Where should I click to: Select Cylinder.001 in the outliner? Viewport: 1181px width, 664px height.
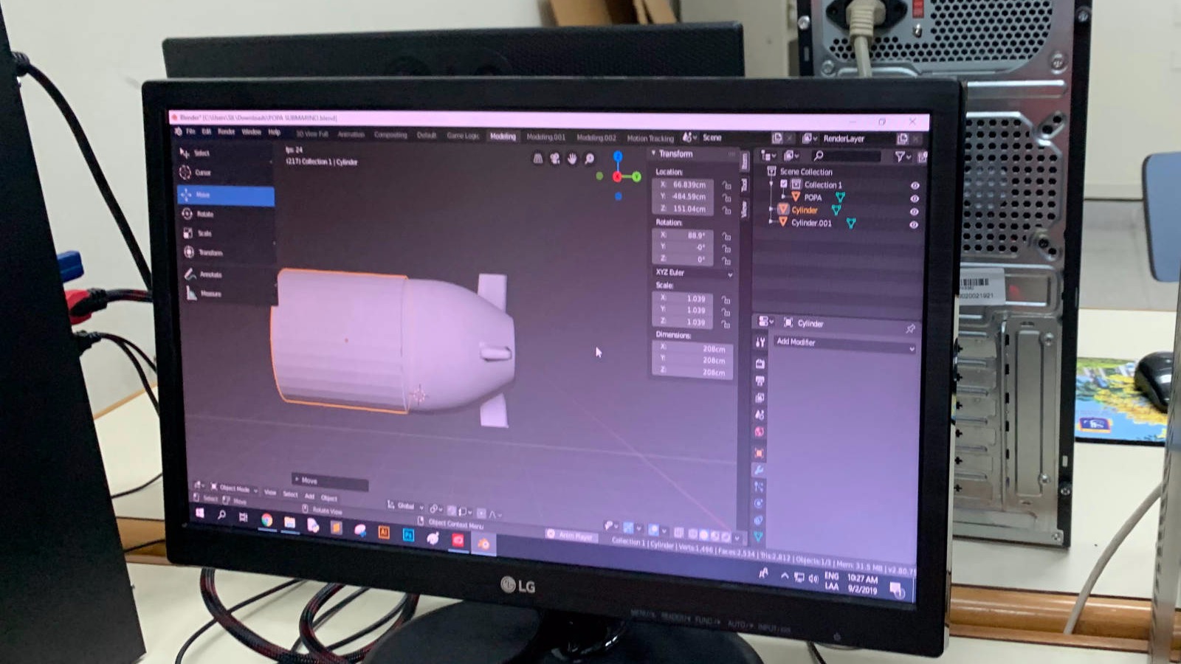pos(811,223)
